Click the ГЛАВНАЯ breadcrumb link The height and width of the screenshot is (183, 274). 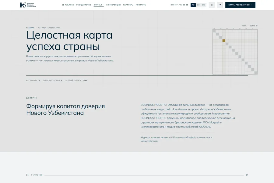pyautogui.click(x=30, y=28)
